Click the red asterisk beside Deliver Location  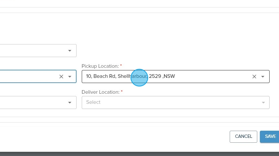click(x=122, y=92)
